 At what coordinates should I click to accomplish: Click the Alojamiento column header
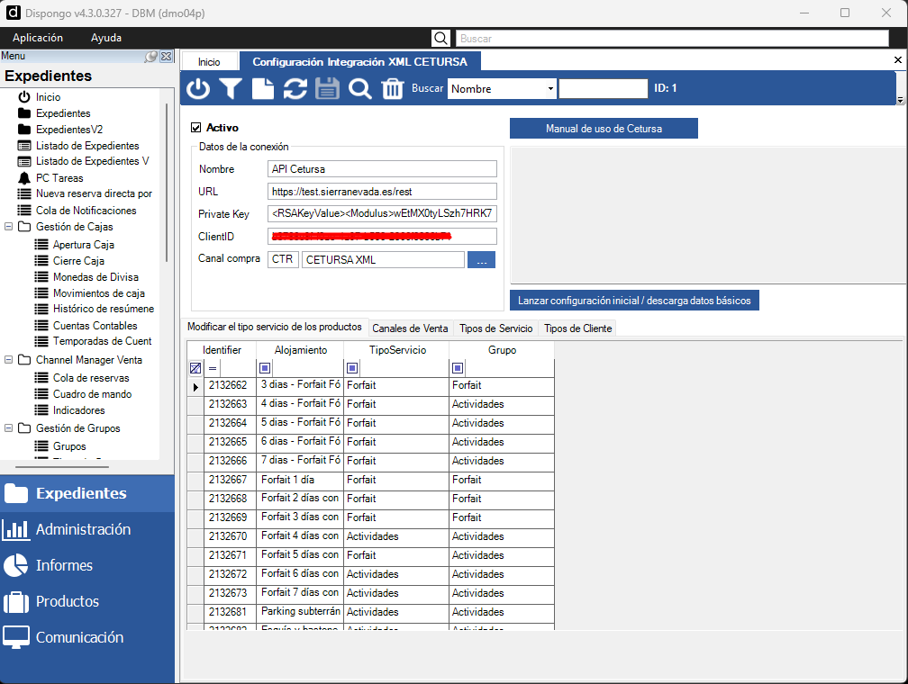pos(300,350)
